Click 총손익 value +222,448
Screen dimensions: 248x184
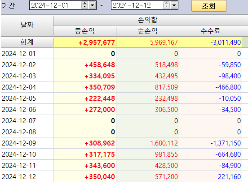(x=100, y=98)
